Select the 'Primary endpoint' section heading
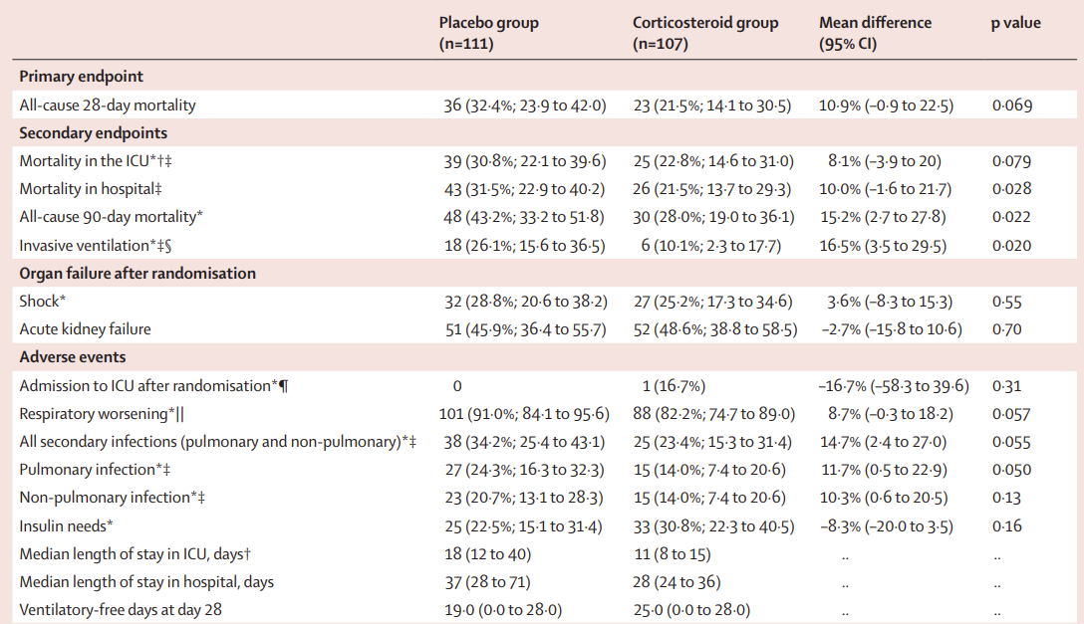Image resolution: width=1084 pixels, height=624 pixels. [x=82, y=77]
